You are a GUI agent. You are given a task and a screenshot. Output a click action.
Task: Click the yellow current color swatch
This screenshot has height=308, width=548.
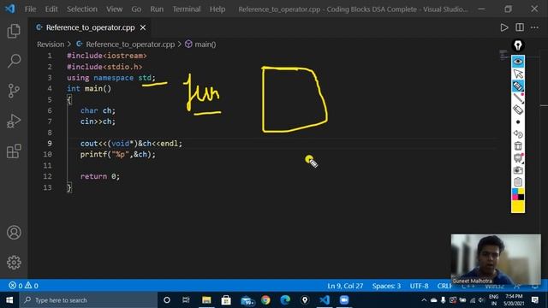518,206
